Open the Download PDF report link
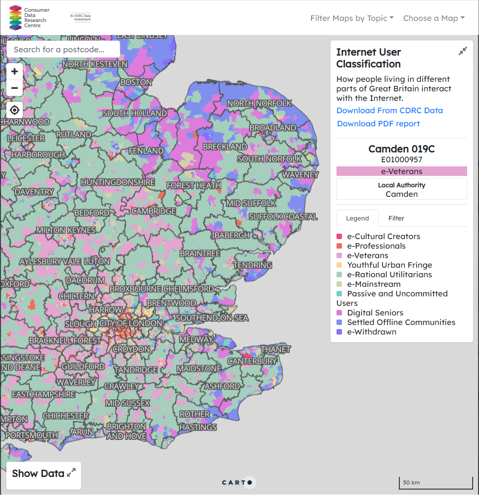479x495 pixels. 378,124
